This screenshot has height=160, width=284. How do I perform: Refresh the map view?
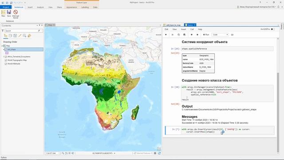tap(159, 153)
